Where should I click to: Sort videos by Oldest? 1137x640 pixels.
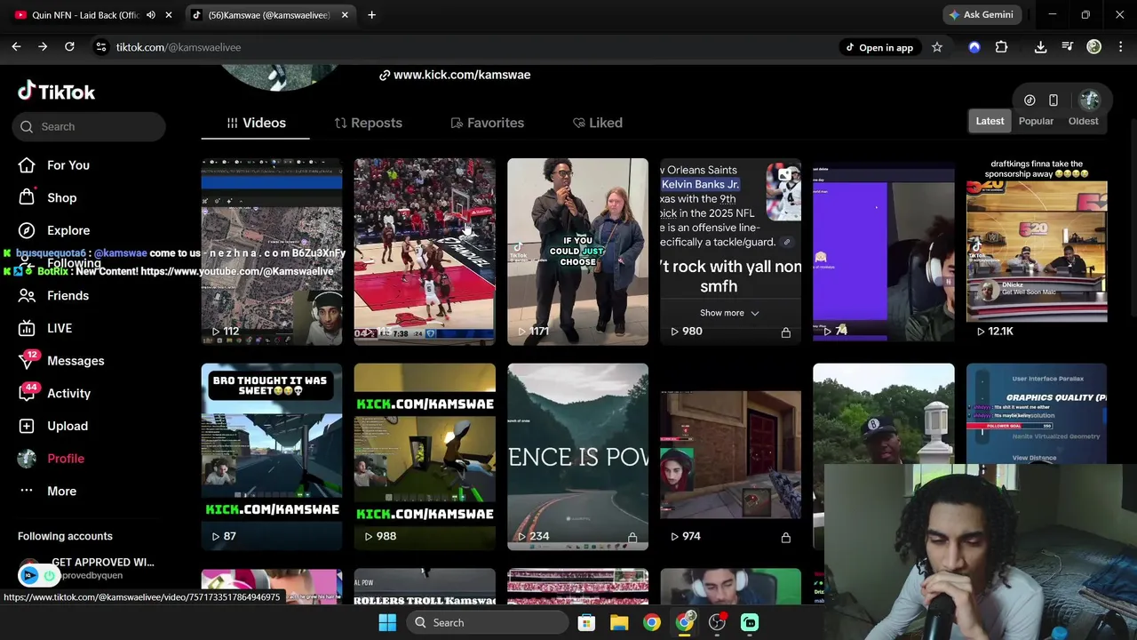tap(1083, 121)
